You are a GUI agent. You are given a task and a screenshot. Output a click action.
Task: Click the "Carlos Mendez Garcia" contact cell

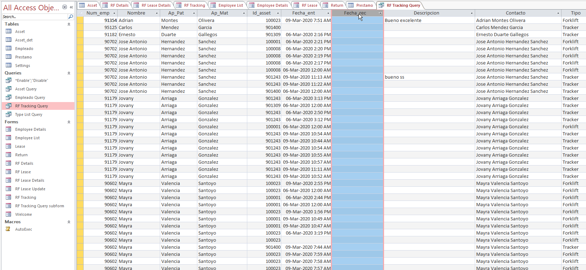[518, 27]
